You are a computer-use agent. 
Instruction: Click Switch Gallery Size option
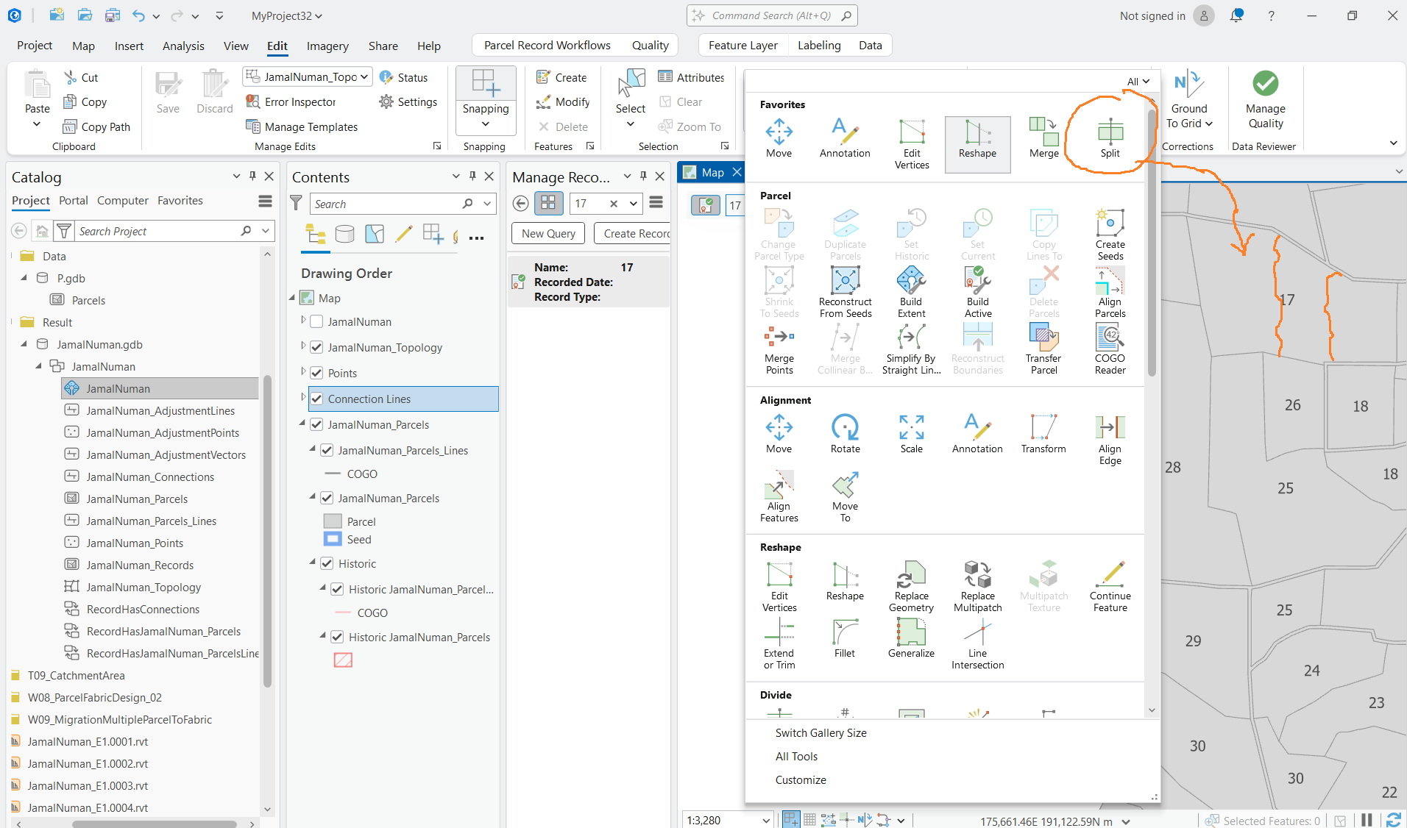[x=821, y=732]
